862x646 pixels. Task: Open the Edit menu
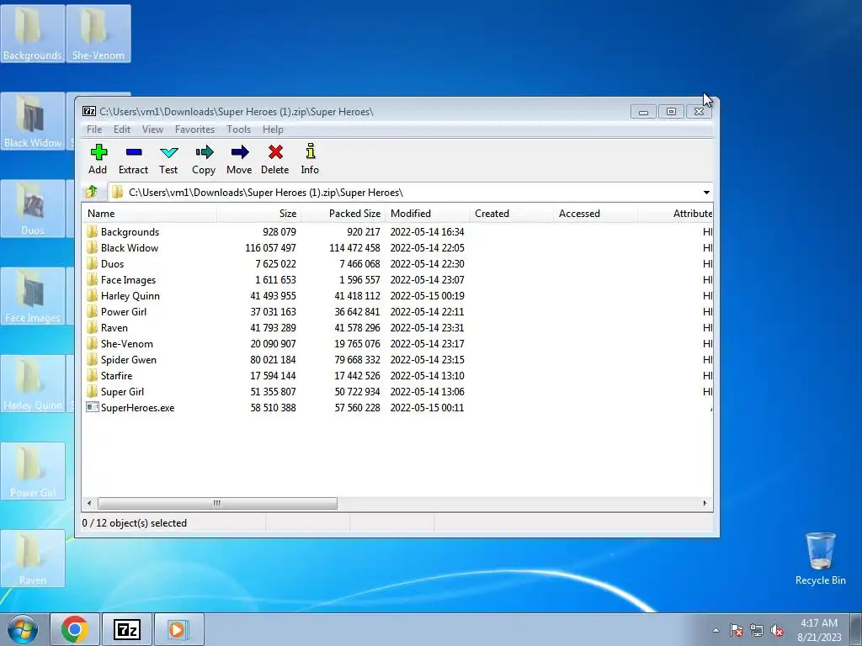[x=122, y=129]
